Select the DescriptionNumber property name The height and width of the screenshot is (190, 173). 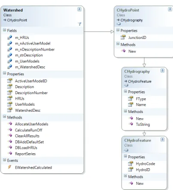point(31,93)
